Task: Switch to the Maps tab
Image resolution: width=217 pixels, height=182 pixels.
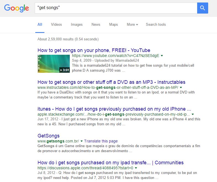Action: pyautogui.click(x=114, y=25)
